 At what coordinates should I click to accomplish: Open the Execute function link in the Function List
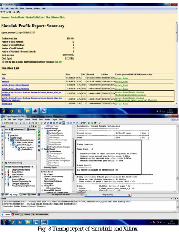(x=6, y=81)
